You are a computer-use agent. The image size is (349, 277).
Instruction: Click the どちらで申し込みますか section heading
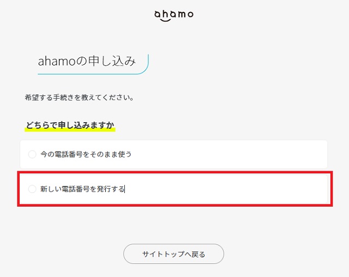coord(70,125)
